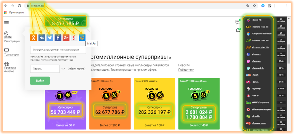The width and height of the screenshot is (294, 134).
Task: Click the Забыли пароль? link
Action: coord(76,69)
